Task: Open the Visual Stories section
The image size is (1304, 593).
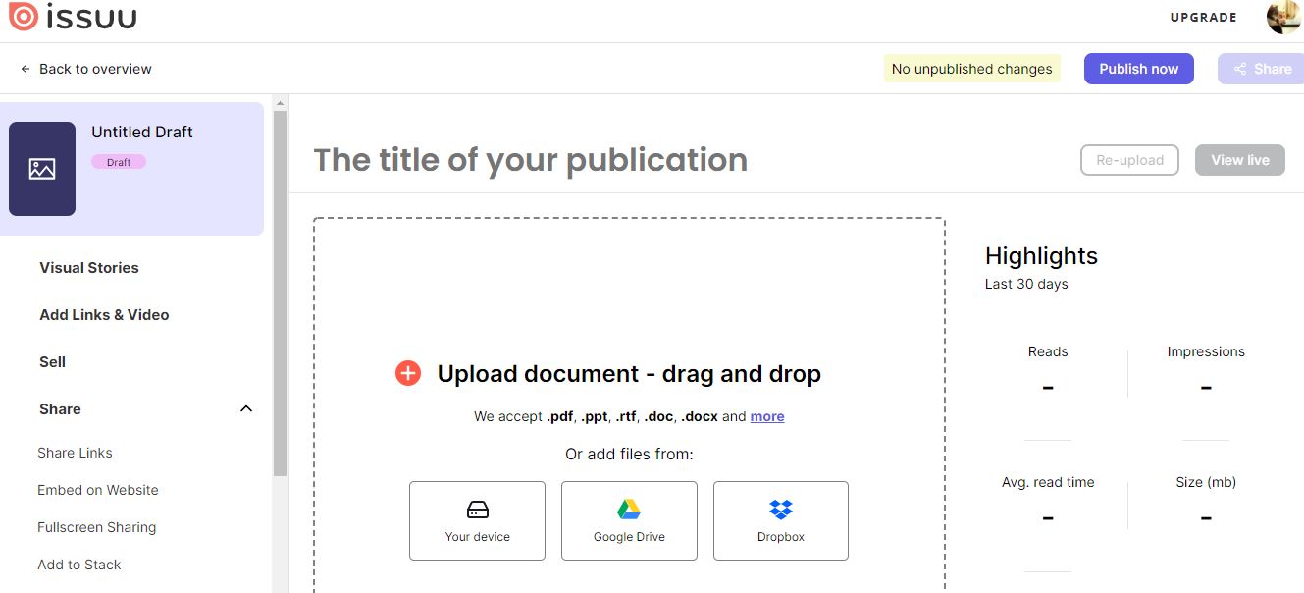Action: coord(88,267)
